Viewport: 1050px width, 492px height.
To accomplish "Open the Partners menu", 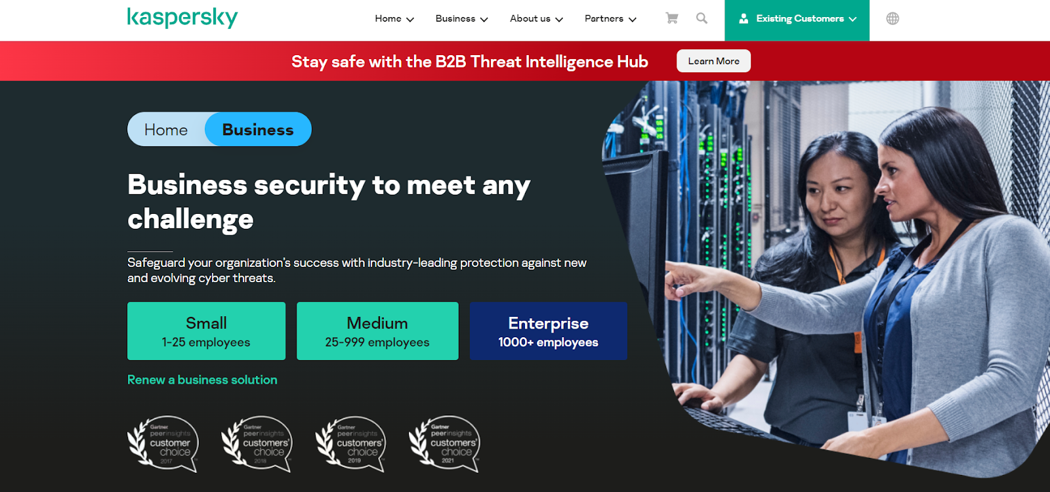I will pyautogui.click(x=610, y=19).
